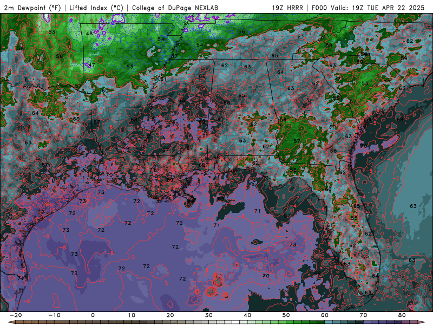
Task: Click the 30 label on color scale
Action: point(209,315)
